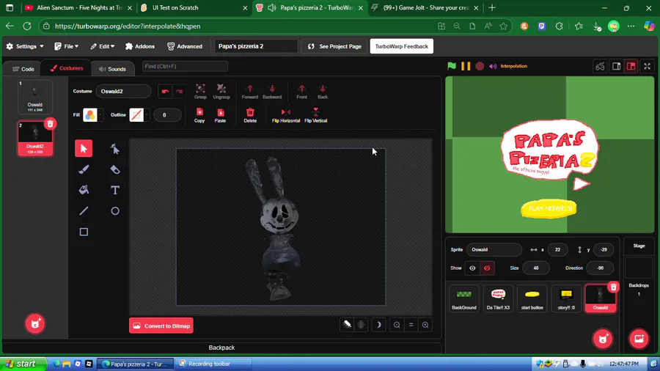660x371 pixels.
Task: Click the Ungroup icon
Action: (221, 91)
